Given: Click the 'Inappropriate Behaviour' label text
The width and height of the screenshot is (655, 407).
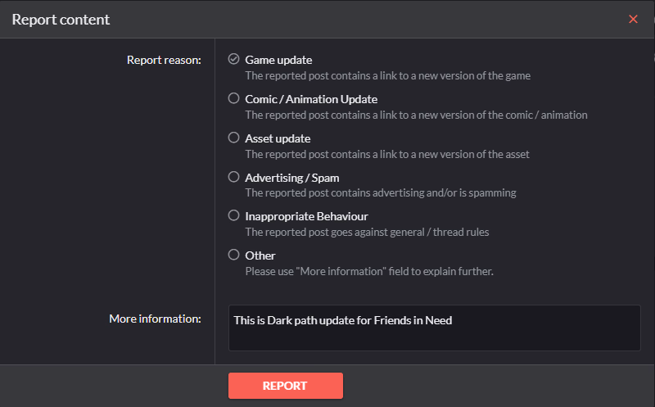Looking at the screenshot, I should (306, 216).
